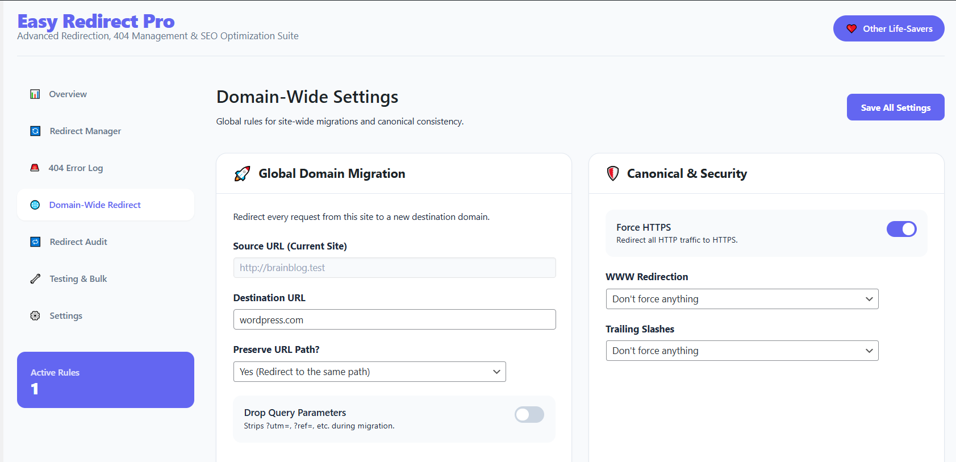Click the 'Global rules for site-wide migrations' text
This screenshot has width=956, height=462.
click(340, 122)
